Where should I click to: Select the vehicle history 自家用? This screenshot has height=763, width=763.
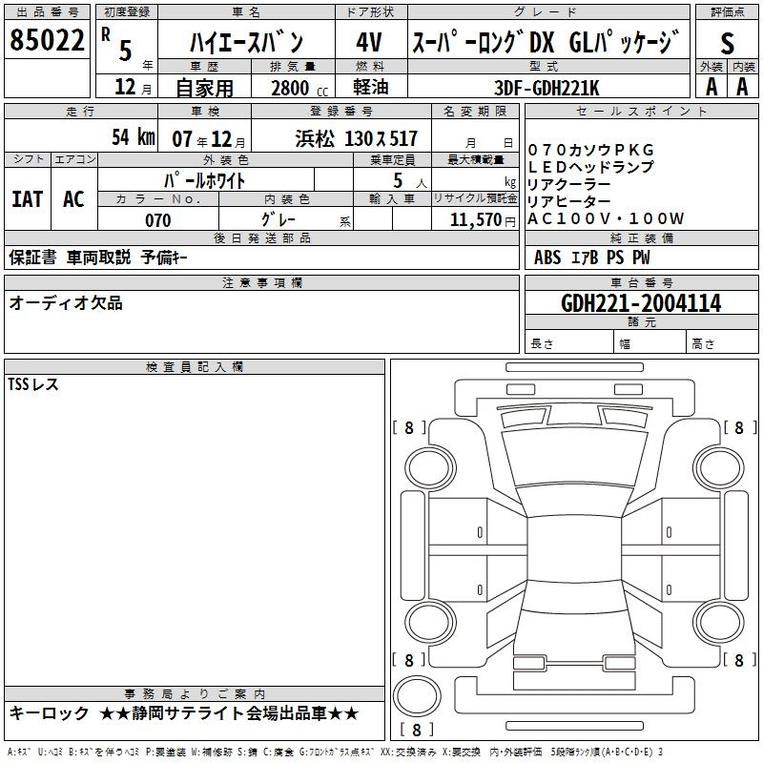204,88
